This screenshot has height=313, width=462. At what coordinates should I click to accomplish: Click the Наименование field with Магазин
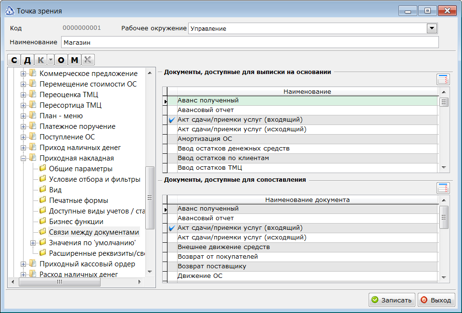coord(250,42)
